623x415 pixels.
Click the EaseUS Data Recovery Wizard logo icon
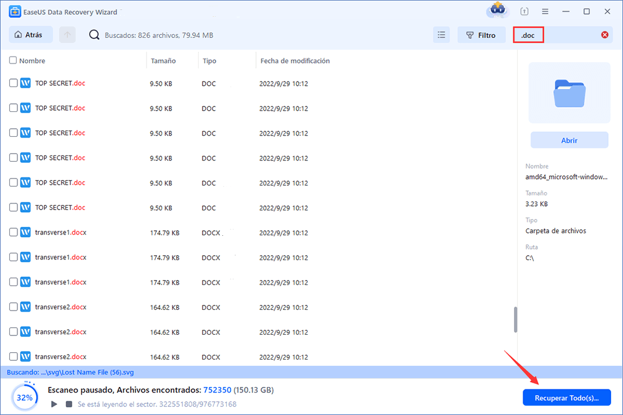(15, 12)
